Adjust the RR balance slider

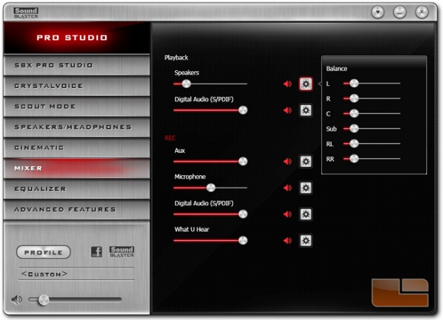point(372,159)
